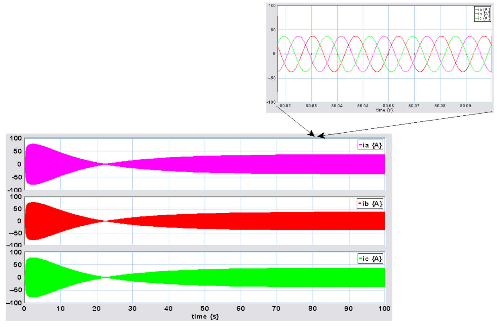Click the right arrowhead pointing at the main plot
The height and width of the screenshot is (327, 497).
[321, 136]
